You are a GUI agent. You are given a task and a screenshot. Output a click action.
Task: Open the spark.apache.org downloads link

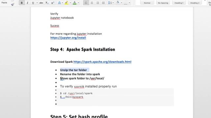(102, 62)
